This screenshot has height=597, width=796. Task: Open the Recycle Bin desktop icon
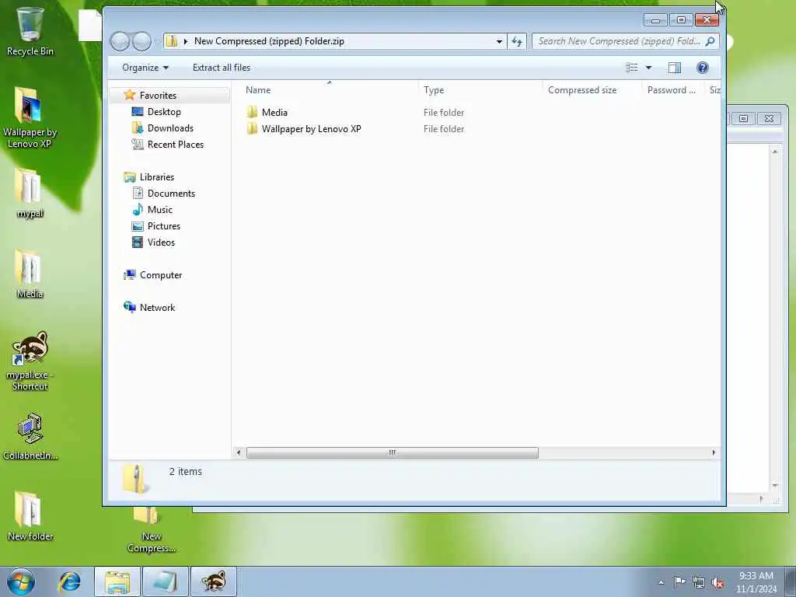tap(30, 30)
